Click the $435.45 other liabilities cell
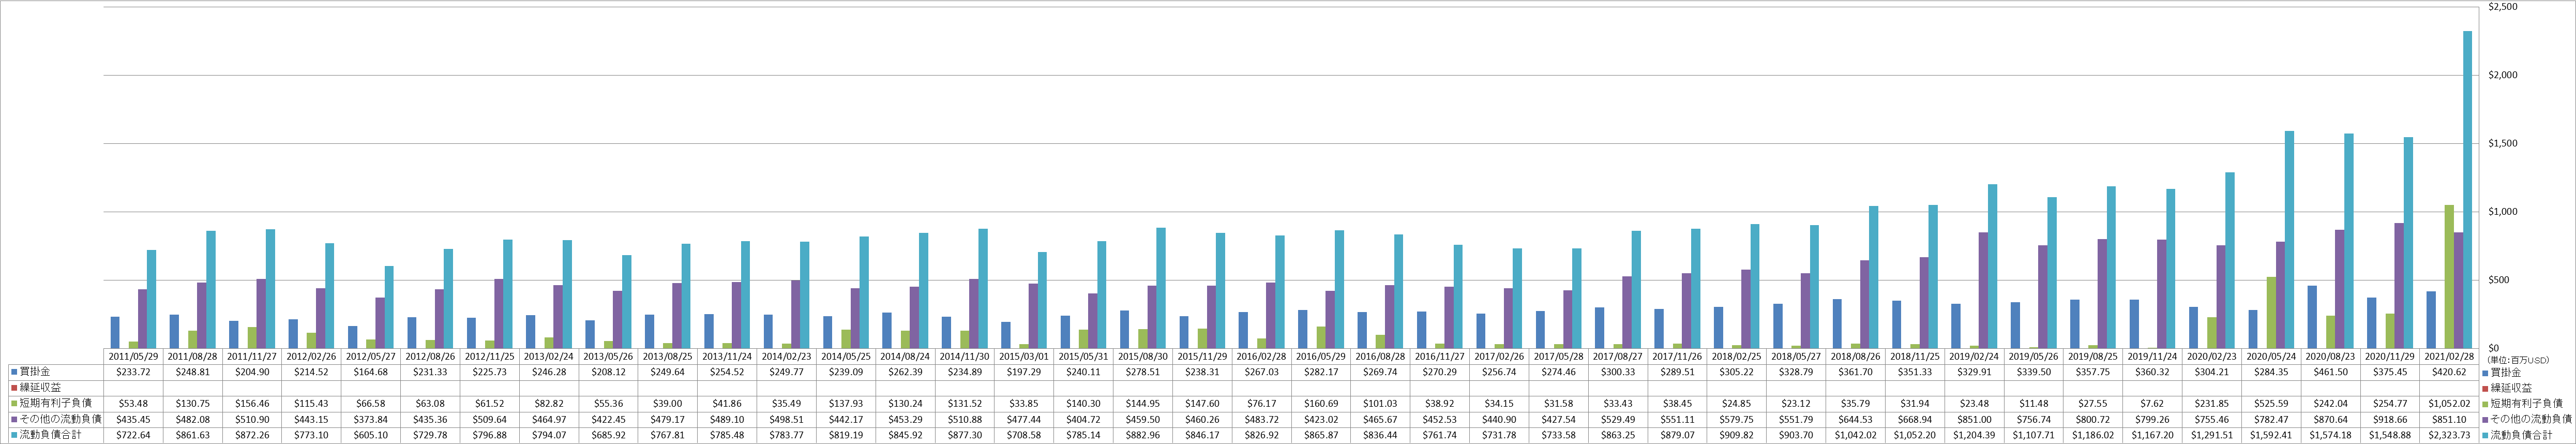Image resolution: width=2576 pixels, height=444 pixels. click(x=133, y=419)
